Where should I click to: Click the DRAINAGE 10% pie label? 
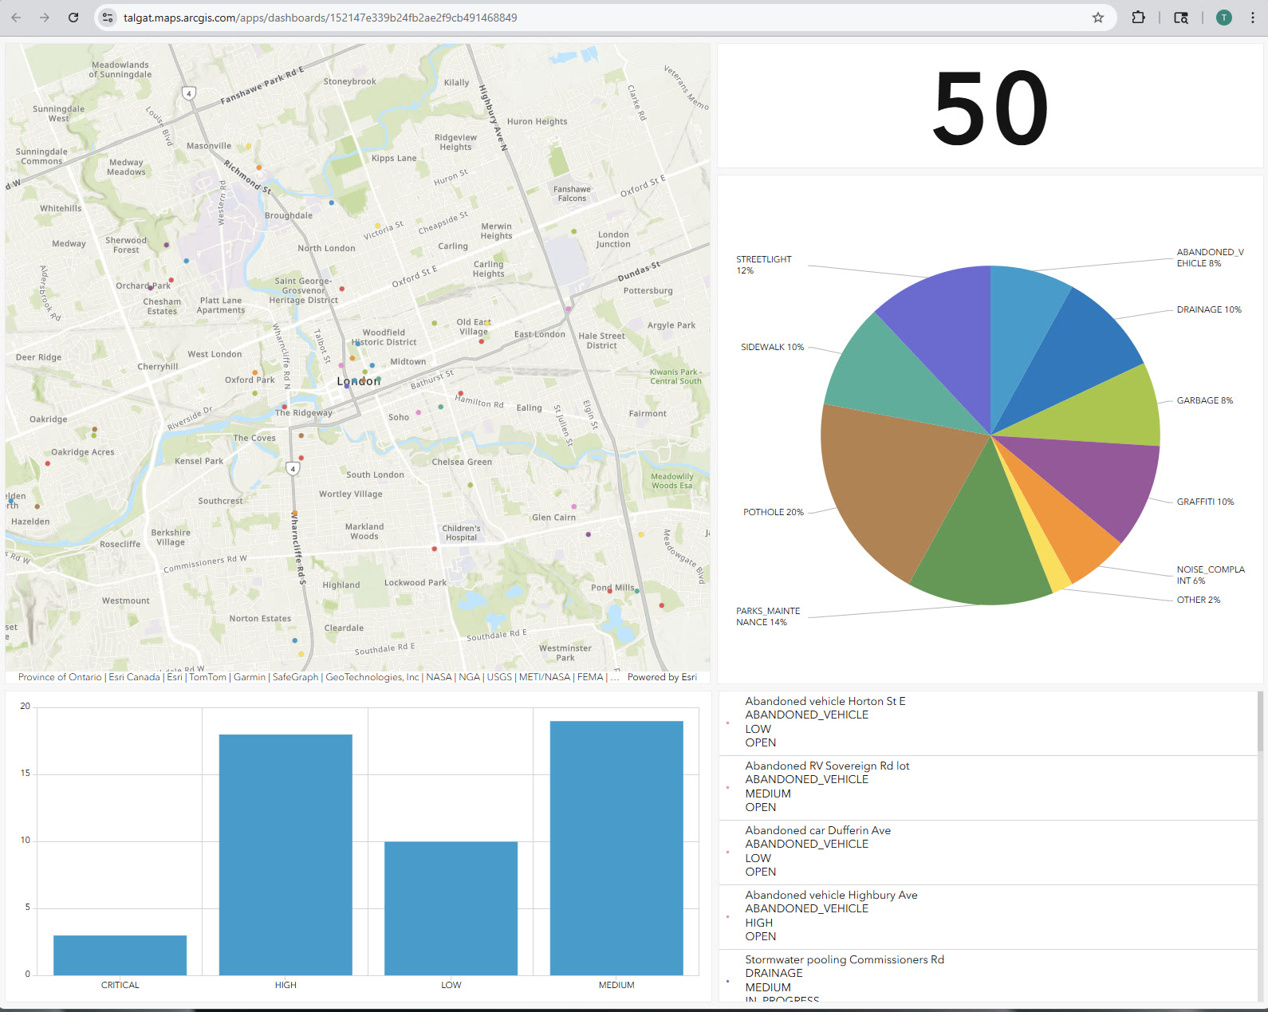(1209, 309)
